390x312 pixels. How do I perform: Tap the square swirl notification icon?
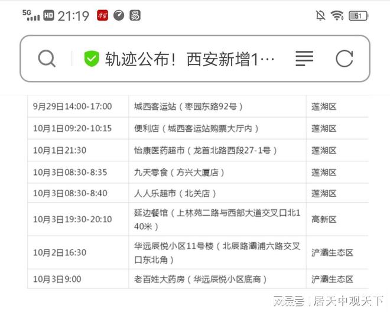point(135,15)
